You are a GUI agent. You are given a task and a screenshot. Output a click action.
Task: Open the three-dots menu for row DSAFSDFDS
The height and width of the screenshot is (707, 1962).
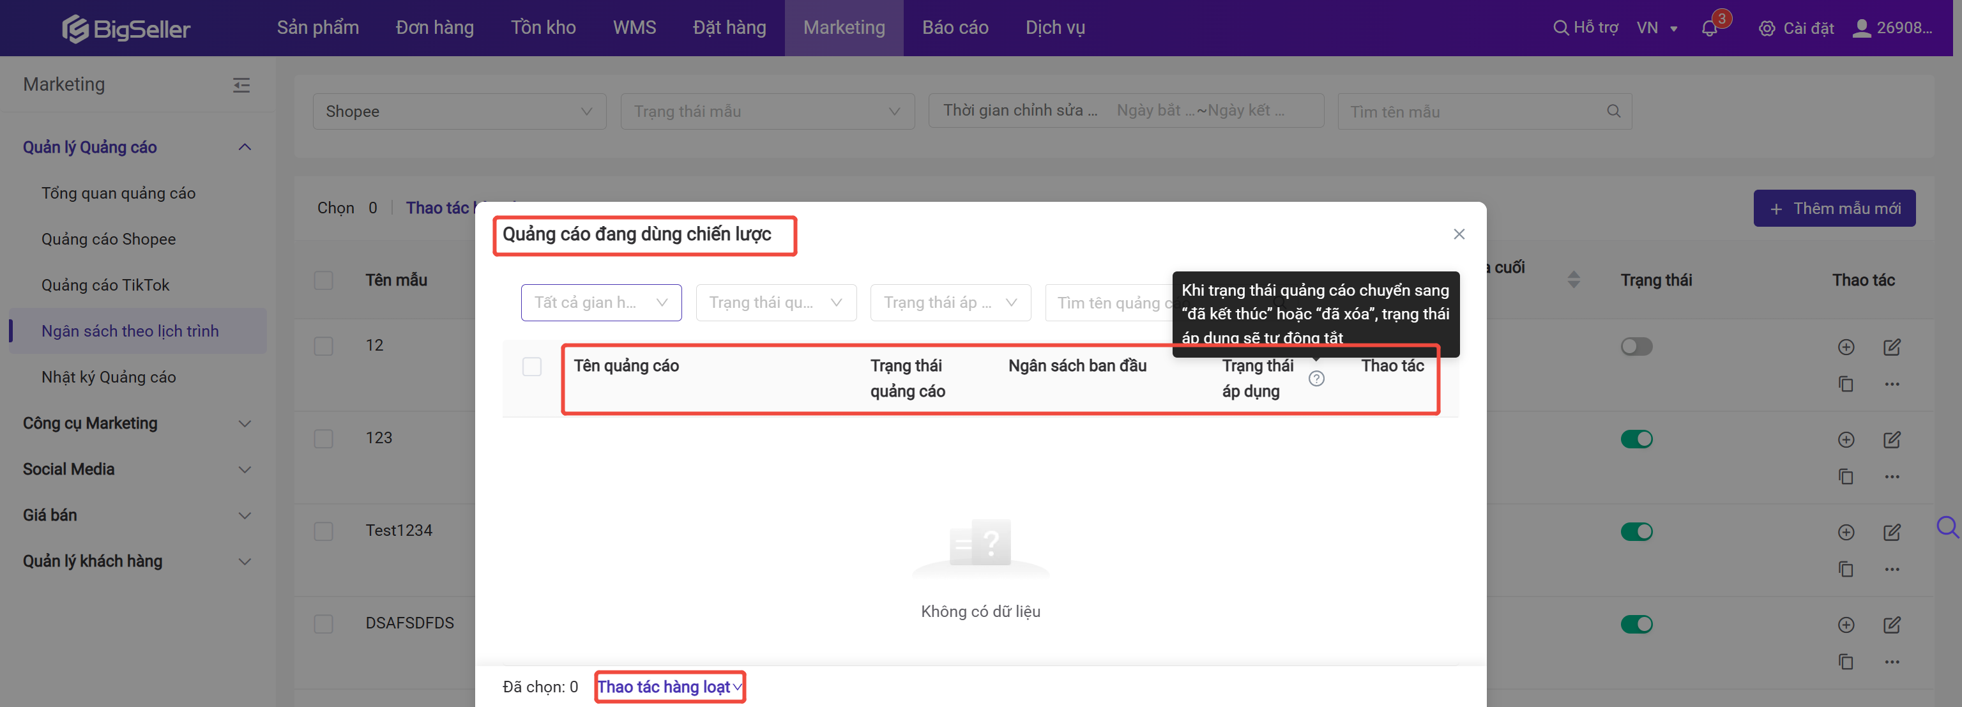[1892, 661]
